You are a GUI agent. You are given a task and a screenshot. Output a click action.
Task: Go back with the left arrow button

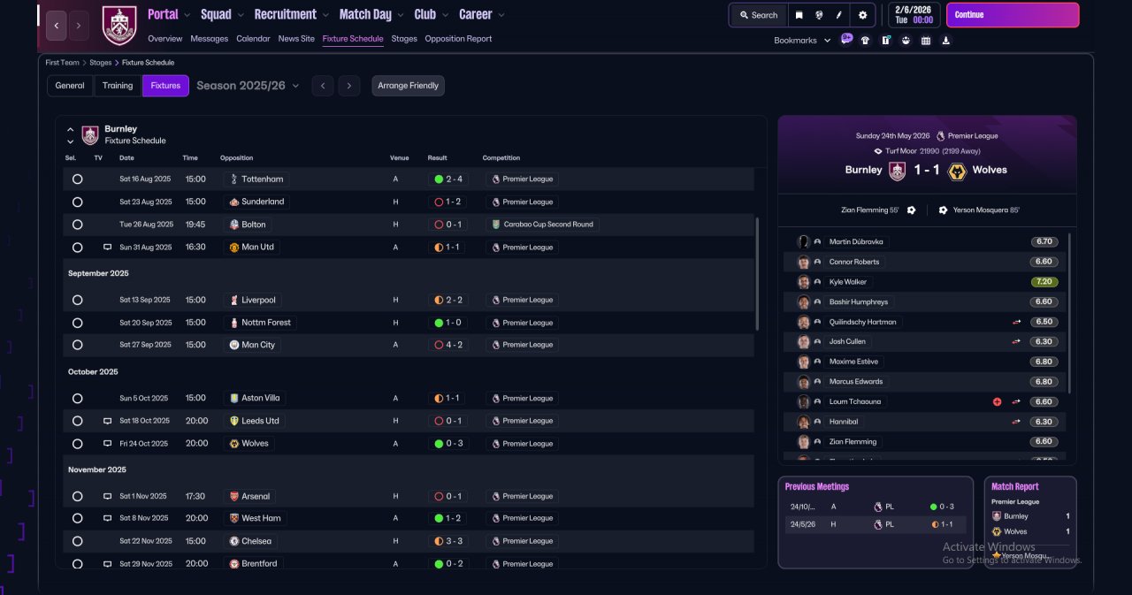coord(57,26)
